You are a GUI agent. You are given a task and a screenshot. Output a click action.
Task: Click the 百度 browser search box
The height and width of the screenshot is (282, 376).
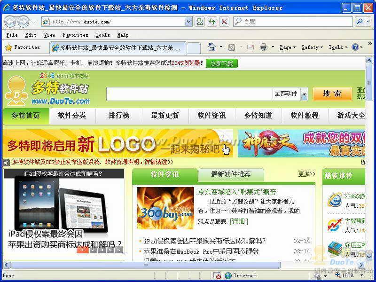[x=293, y=22]
